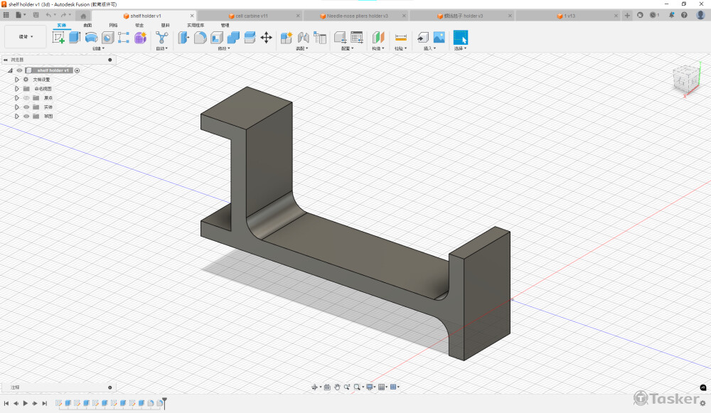Viewport: 711px width, 413px height.
Task: Toggle visibility of shelf holder v1 component
Action: pos(19,70)
